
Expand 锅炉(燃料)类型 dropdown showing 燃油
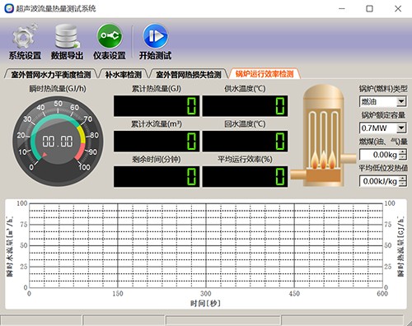point(401,102)
